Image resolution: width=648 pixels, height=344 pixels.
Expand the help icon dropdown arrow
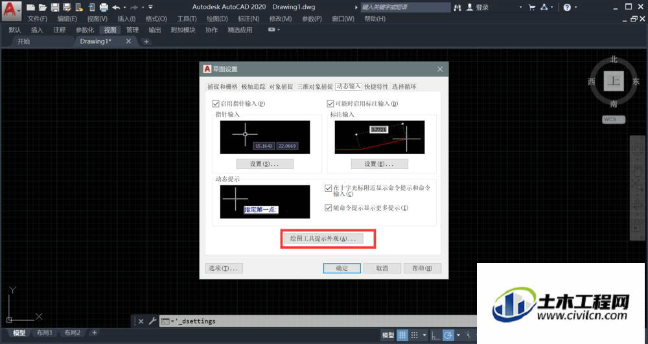575,7
